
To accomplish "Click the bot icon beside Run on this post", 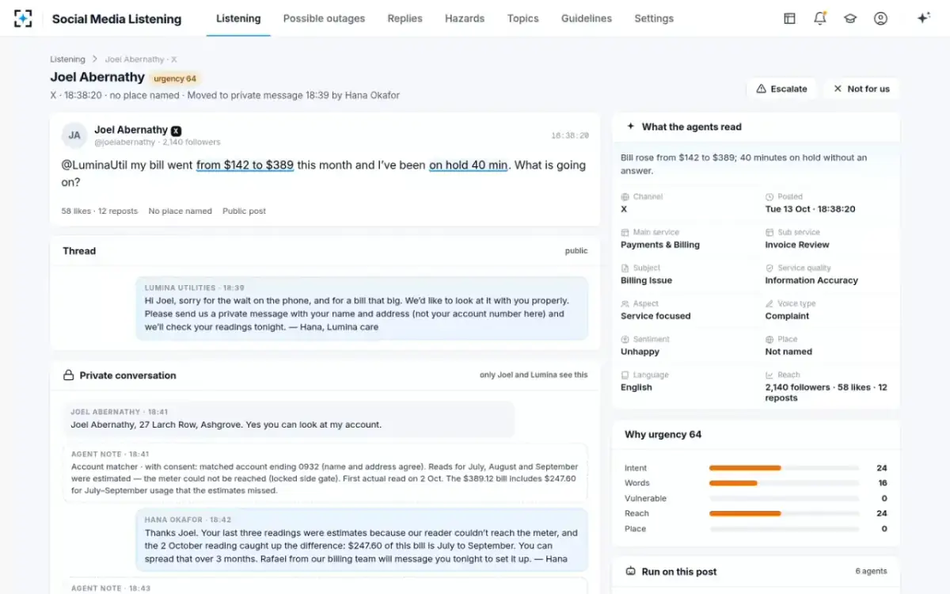I will click(x=631, y=571).
